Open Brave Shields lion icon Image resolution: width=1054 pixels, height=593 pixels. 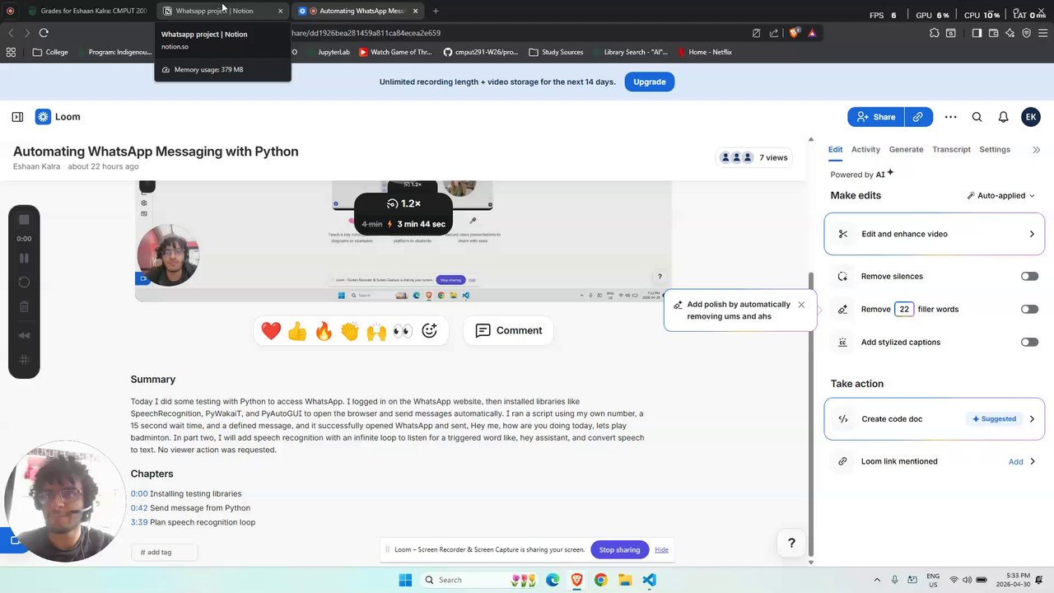[794, 33]
